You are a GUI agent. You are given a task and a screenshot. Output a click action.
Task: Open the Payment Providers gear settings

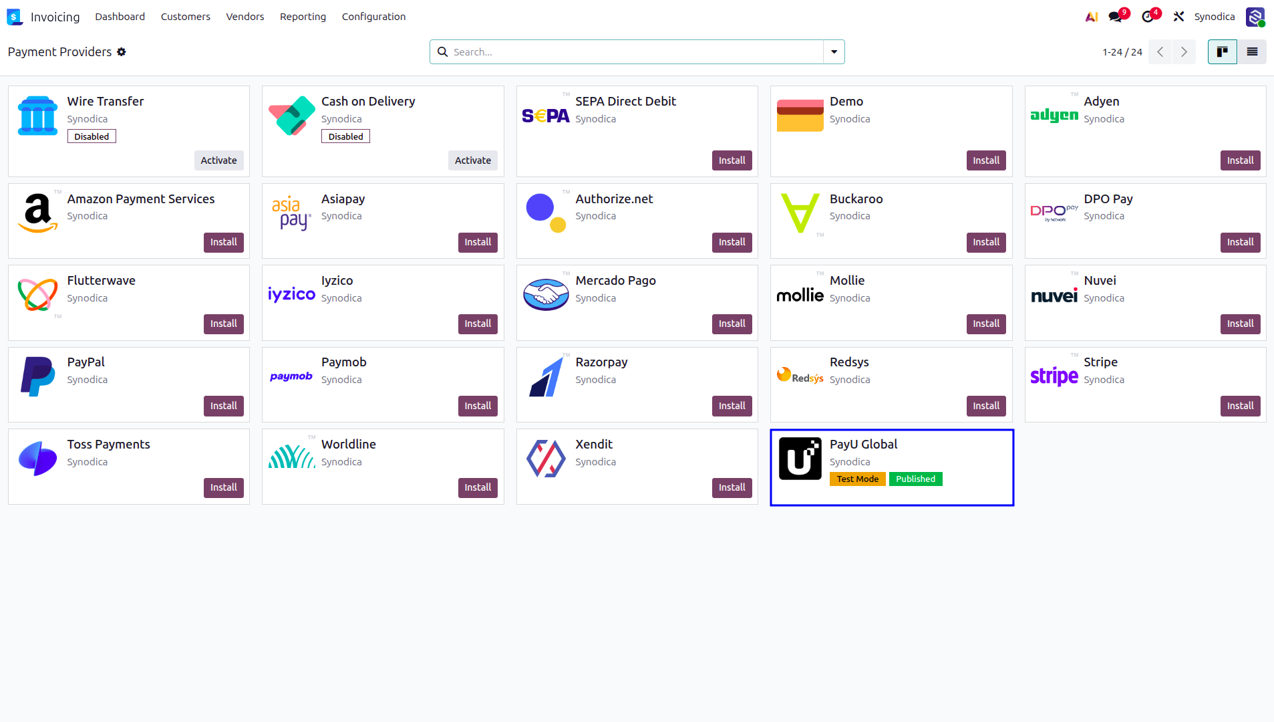coord(122,52)
